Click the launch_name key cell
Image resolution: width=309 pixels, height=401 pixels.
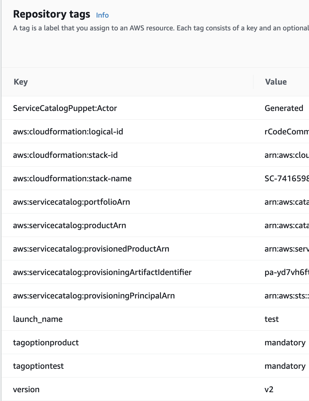pyautogui.click(x=37, y=319)
